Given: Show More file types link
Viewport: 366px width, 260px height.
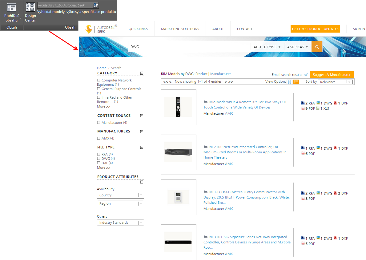Looking at the screenshot, I should click(104, 168).
